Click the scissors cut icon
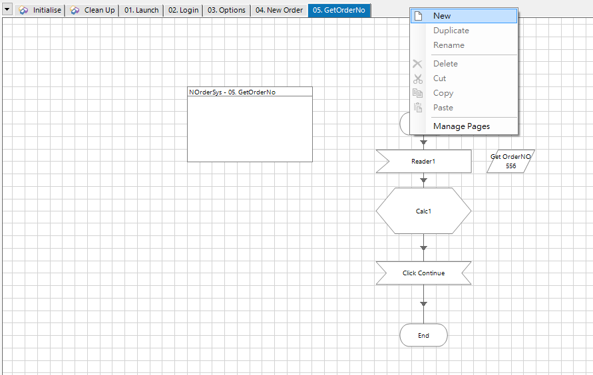The width and height of the screenshot is (593, 375). pos(418,78)
